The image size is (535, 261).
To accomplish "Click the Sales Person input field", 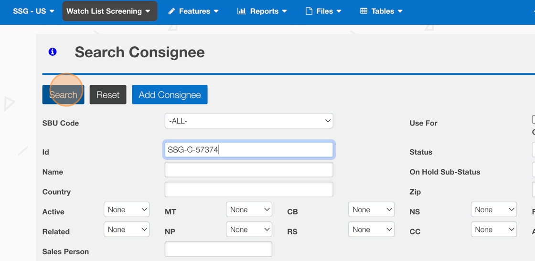I will point(218,249).
